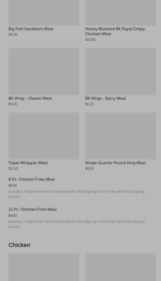The height and width of the screenshot is (281, 161).
Task: Select the Single Quarter Pound King Meal name
Action: coord(115,163)
